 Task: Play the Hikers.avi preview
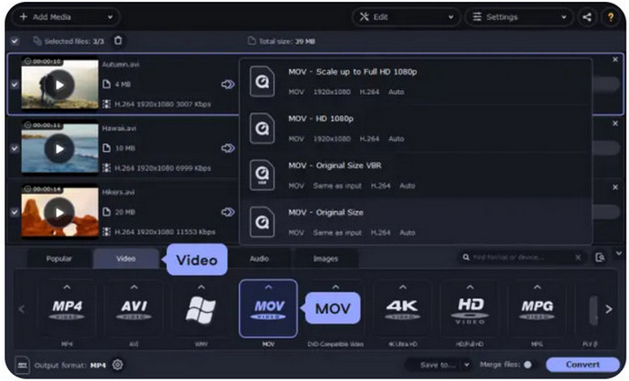(x=59, y=212)
